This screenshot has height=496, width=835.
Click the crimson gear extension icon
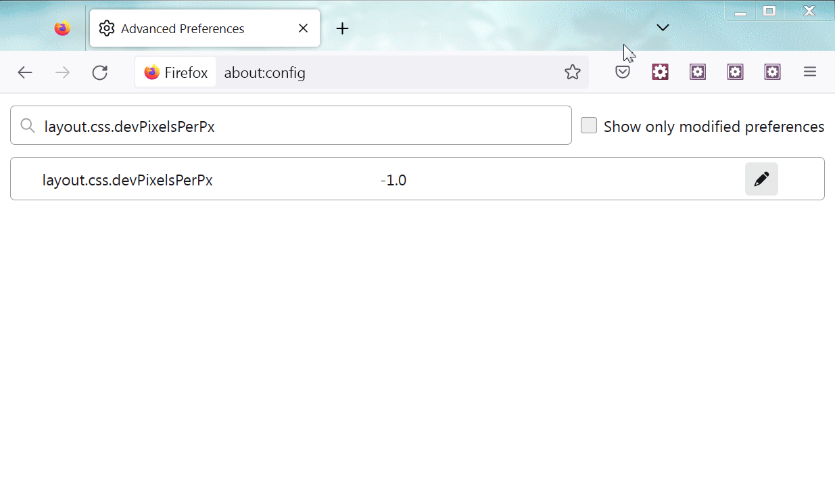click(x=660, y=72)
